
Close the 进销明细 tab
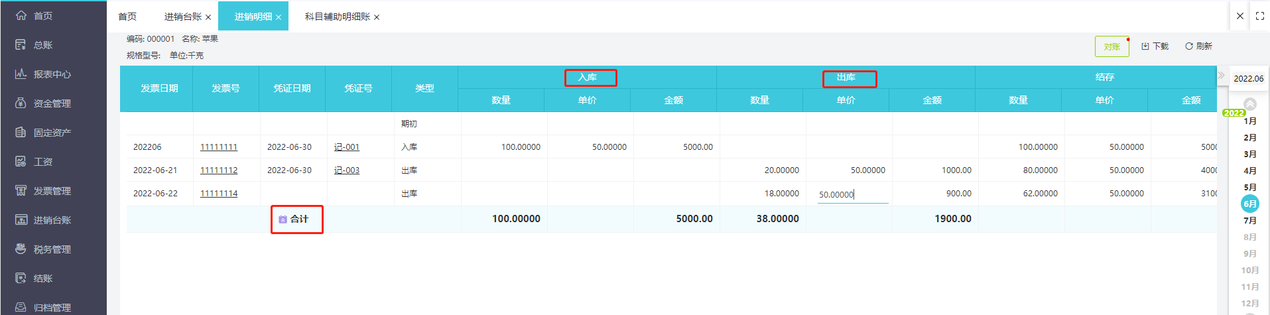click(279, 17)
